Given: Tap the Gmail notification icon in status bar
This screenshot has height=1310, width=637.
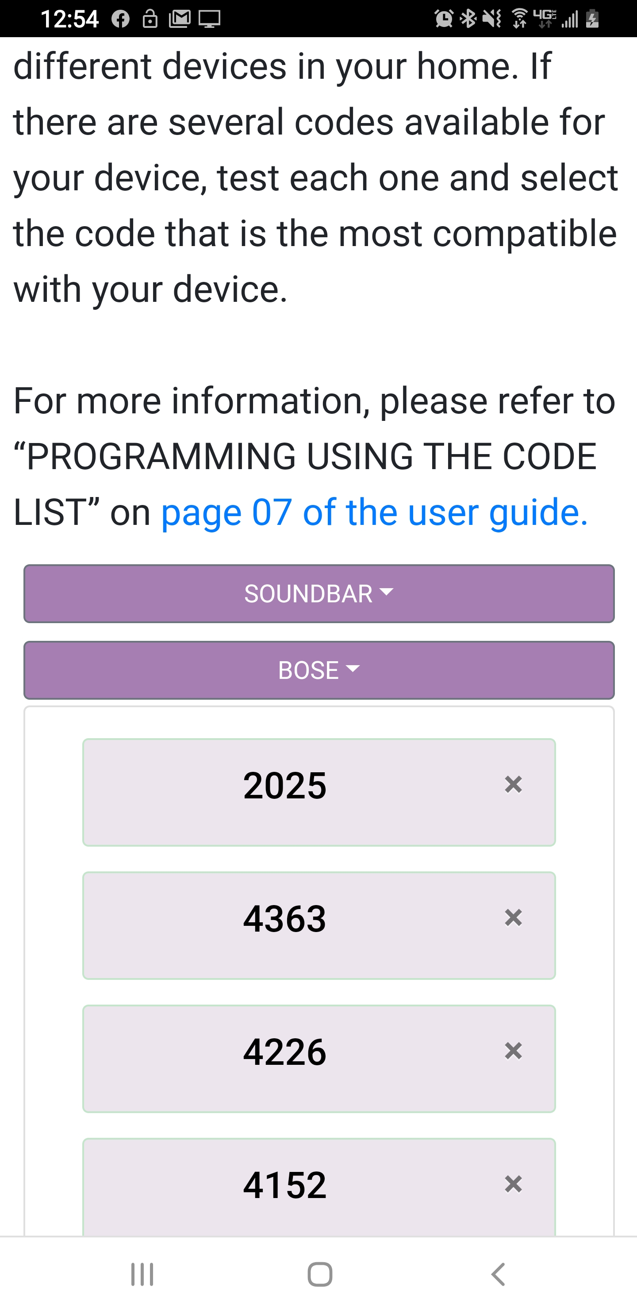Looking at the screenshot, I should coord(180,19).
